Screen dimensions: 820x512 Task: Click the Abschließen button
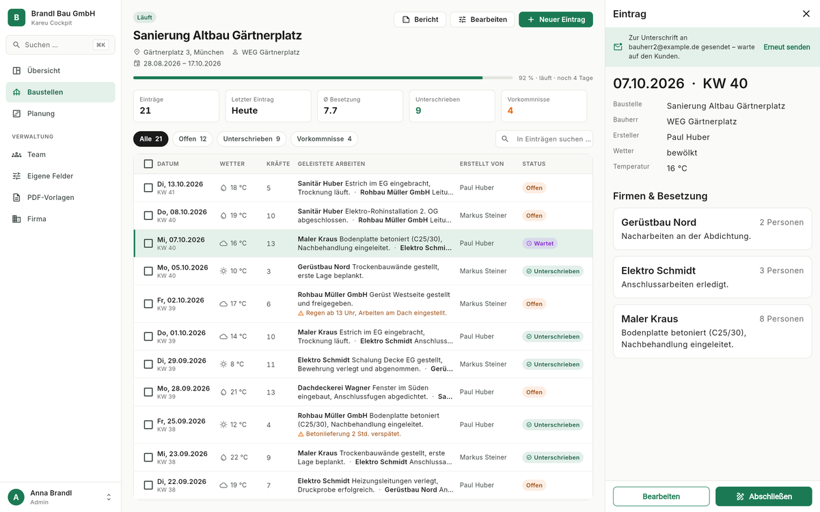pos(763,496)
